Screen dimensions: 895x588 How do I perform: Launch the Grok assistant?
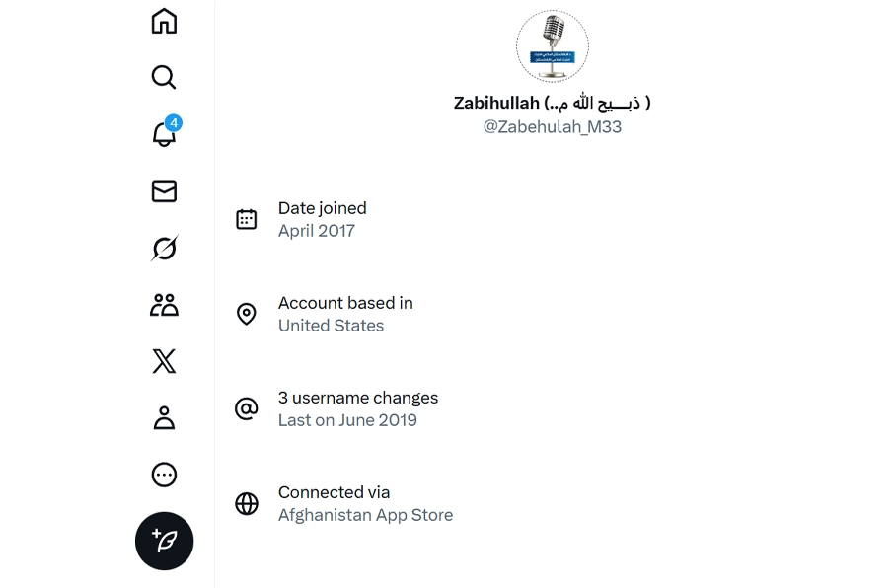click(x=164, y=248)
